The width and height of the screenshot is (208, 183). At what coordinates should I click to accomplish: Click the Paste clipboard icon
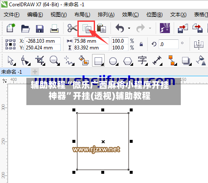tap(101, 28)
